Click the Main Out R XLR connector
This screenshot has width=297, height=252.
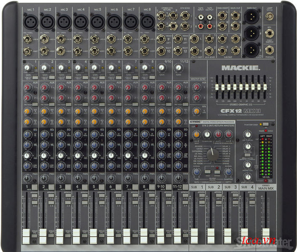(252, 33)
